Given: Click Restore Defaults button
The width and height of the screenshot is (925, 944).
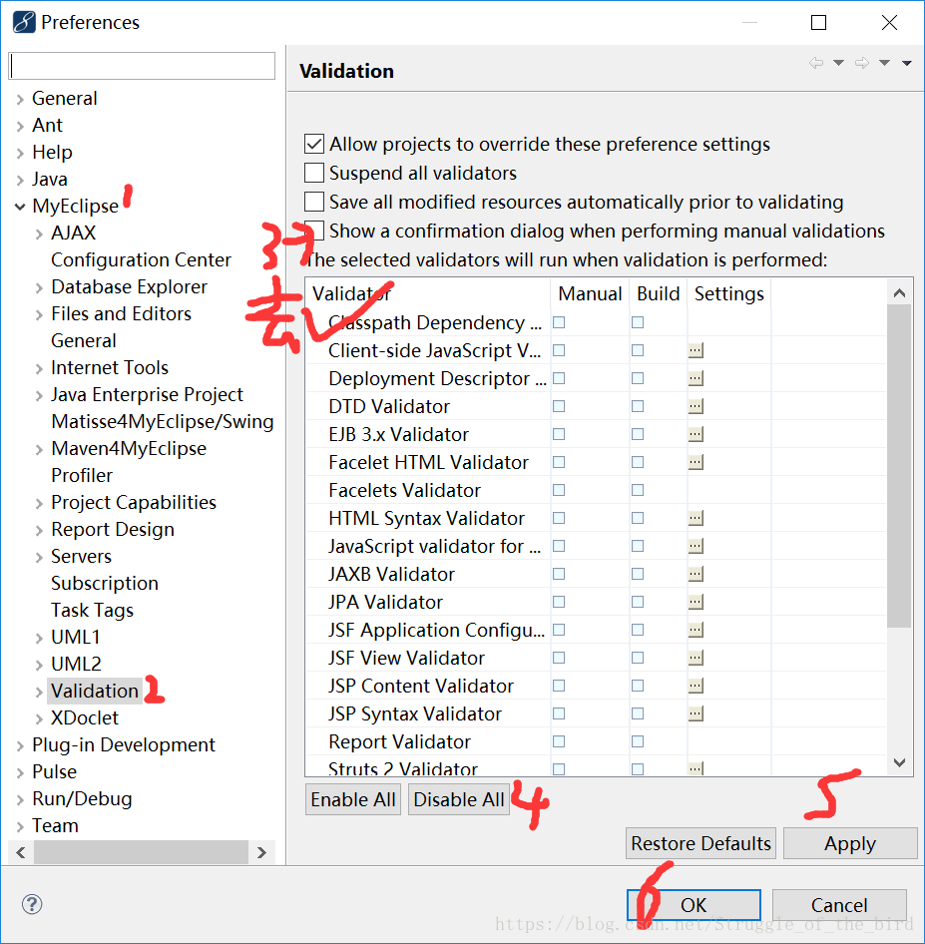Looking at the screenshot, I should coord(701,843).
